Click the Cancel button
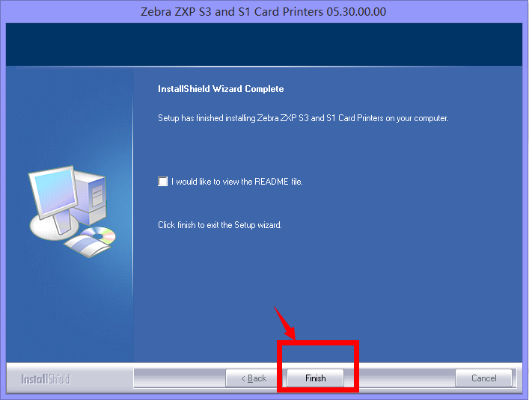 [483, 378]
